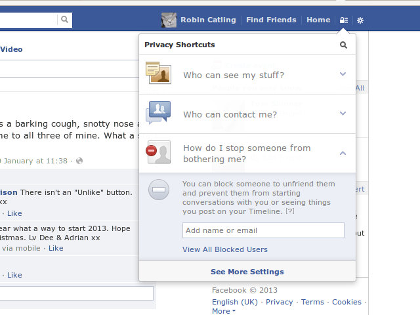The image size is (420, 315).
Task: Open the Terms footer link
Action: tap(312, 302)
